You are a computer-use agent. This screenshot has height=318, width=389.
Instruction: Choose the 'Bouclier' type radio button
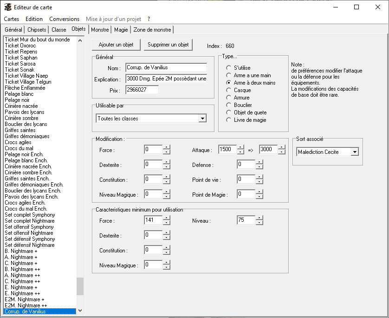(x=228, y=105)
